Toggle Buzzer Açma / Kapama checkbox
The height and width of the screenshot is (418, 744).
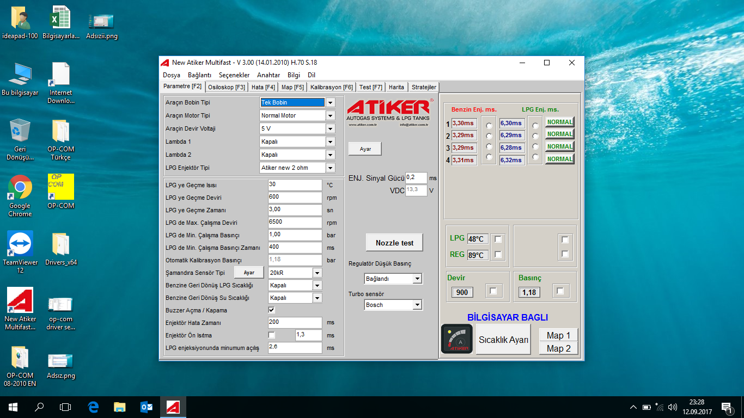272,310
